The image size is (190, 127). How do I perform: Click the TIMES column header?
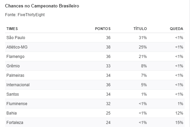pos(12,29)
